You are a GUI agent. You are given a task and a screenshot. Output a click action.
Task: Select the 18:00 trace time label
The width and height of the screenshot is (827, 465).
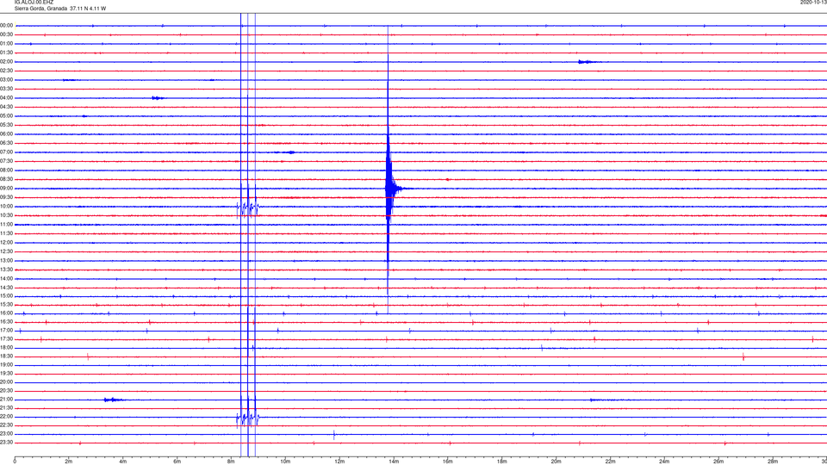pos(7,348)
